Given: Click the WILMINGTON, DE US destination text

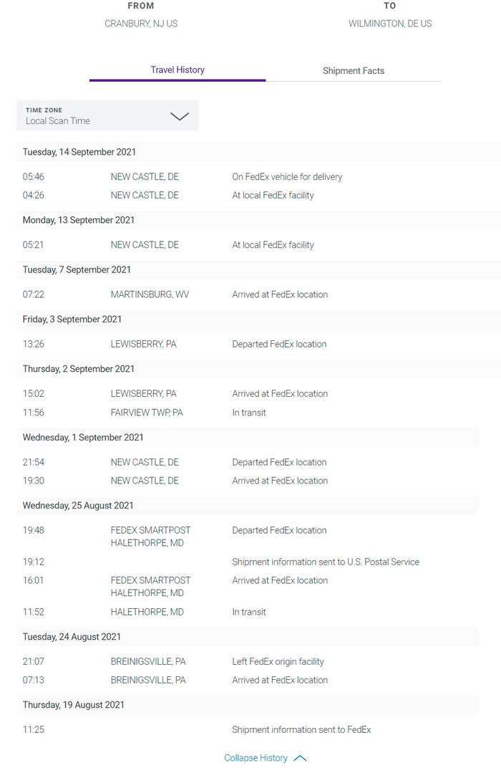Looking at the screenshot, I should tap(390, 24).
